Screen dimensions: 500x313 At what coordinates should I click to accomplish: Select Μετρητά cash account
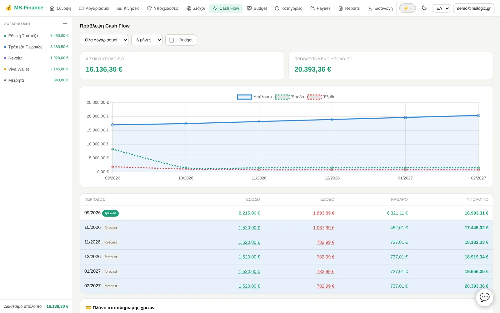point(36,80)
